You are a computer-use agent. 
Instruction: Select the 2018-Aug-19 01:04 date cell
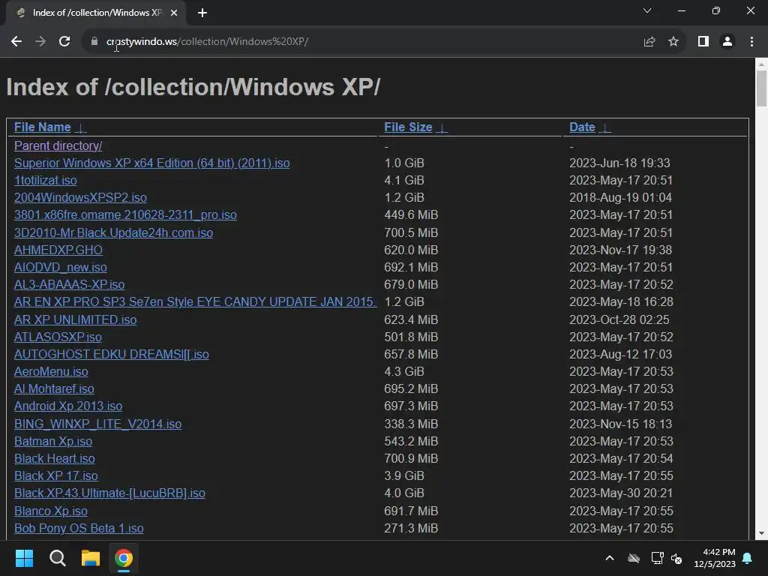pos(620,197)
